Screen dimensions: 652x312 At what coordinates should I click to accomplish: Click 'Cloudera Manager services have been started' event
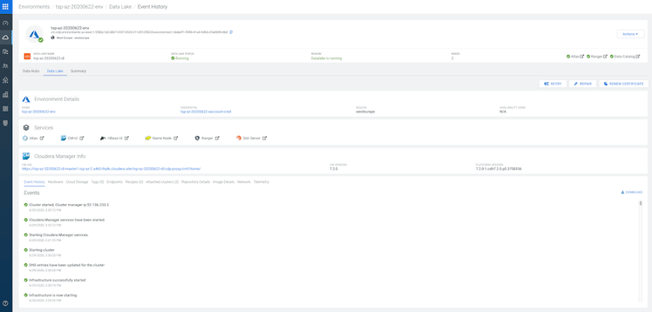[x=67, y=220]
